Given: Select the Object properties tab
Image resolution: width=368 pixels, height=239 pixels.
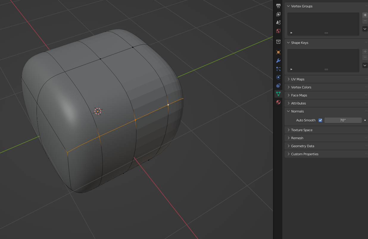Looking at the screenshot, I should coord(278,52).
